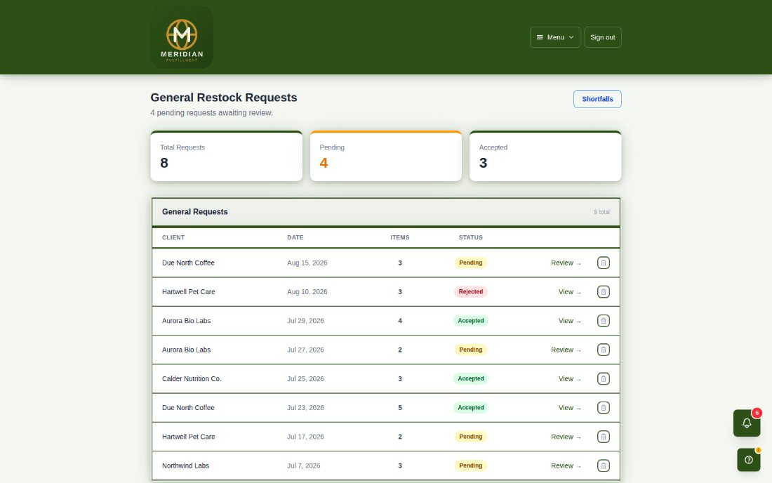Click the Rejected status badge

pyautogui.click(x=471, y=292)
